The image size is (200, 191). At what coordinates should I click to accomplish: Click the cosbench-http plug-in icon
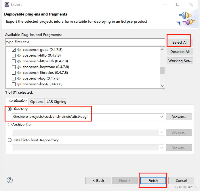[x=19, y=55]
